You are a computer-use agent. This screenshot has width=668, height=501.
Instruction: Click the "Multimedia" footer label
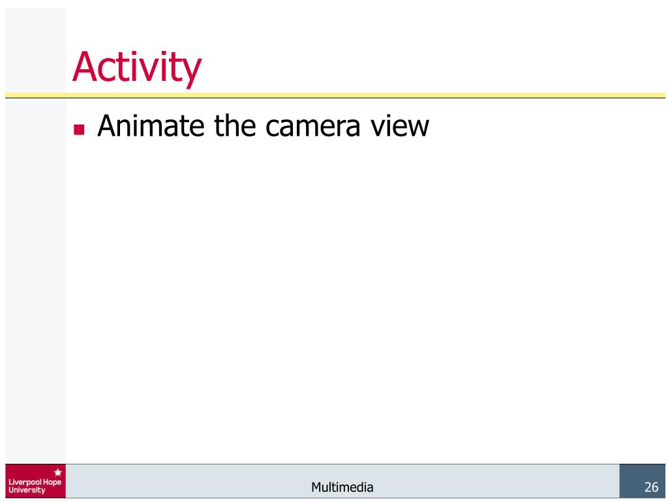(342, 487)
